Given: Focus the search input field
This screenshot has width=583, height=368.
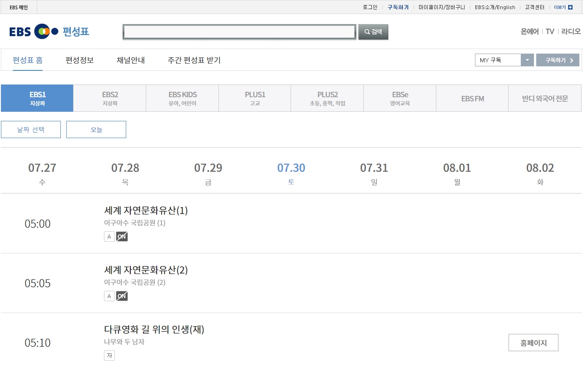Looking at the screenshot, I should [239, 32].
